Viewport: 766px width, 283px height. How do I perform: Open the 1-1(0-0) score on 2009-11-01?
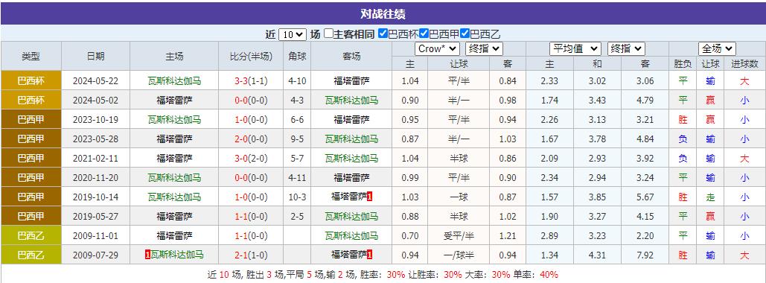point(251,235)
